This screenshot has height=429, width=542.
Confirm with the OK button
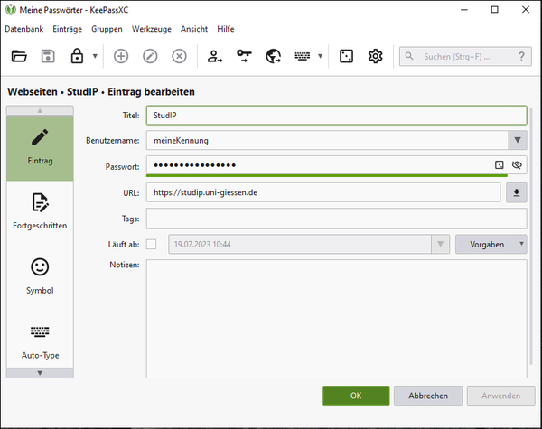(x=356, y=396)
